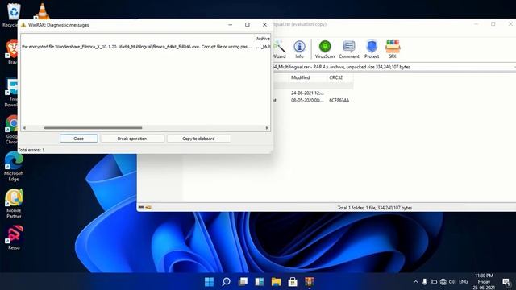Open File Explorer from the taskbar

[x=276, y=282]
